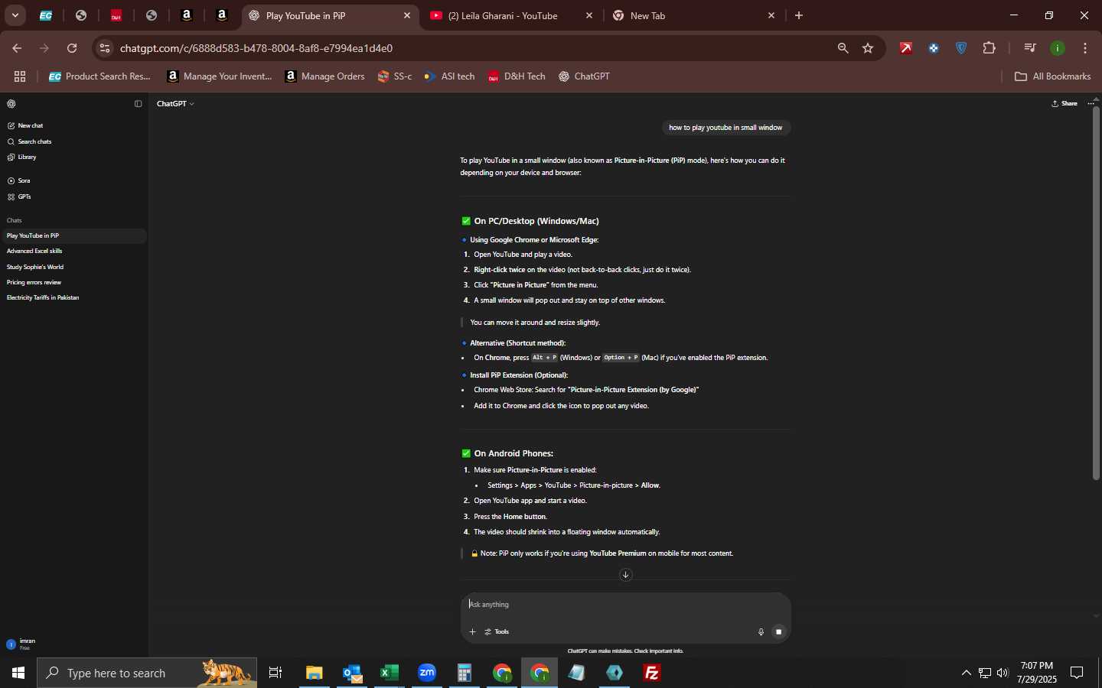Open the Study Sophie's World chat
Image resolution: width=1102 pixels, height=688 pixels.
(73, 267)
